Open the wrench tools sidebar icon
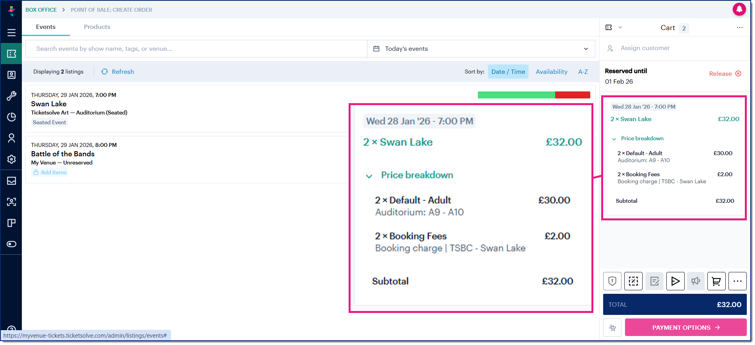Image resolution: width=755 pixels, height=345 pixels. click(x=11, y=96)
